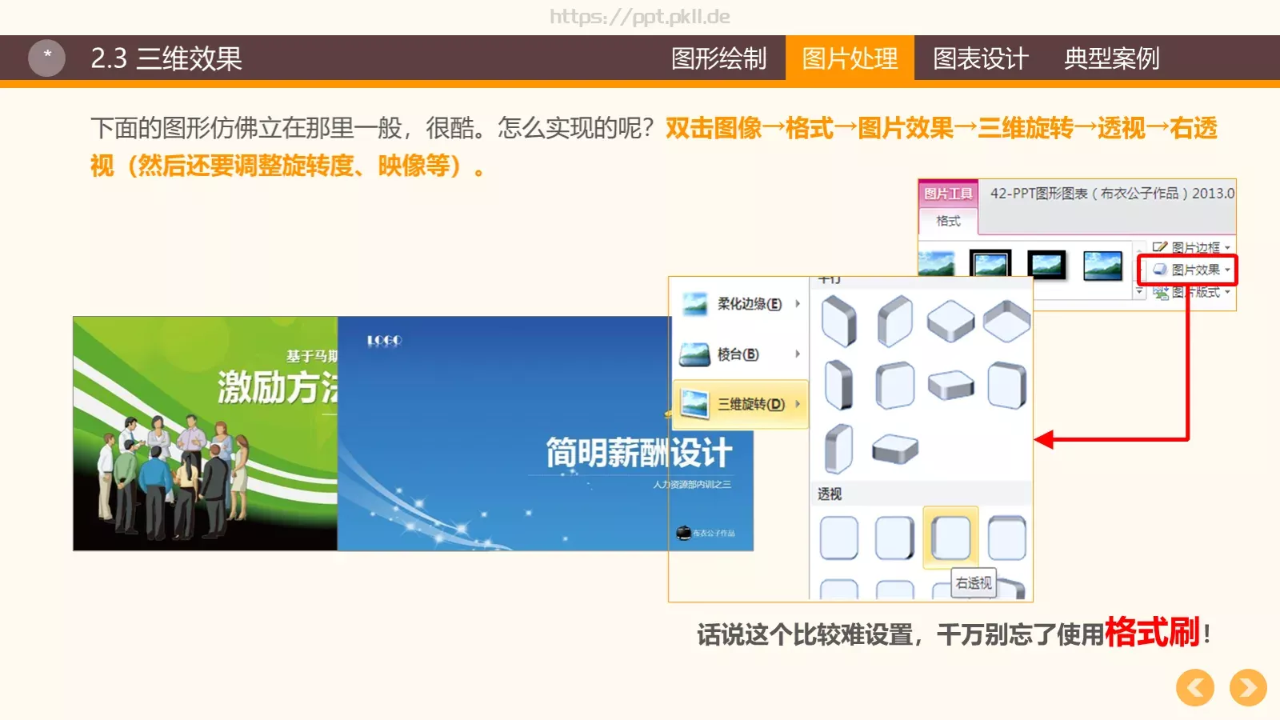The width and height of the screenshot is (1280, 720).
Task: Click the 图片边框 pencil icon
Action: click(1159, 247)
